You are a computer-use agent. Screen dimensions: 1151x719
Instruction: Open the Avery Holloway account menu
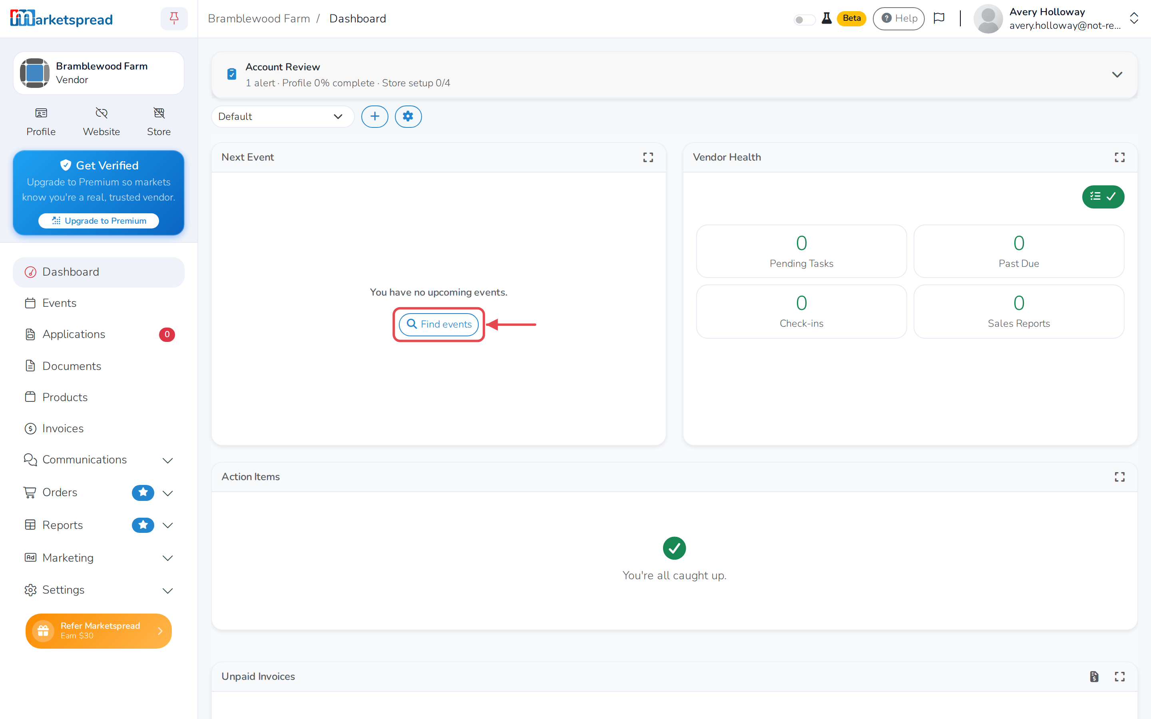click(1056, 18)
